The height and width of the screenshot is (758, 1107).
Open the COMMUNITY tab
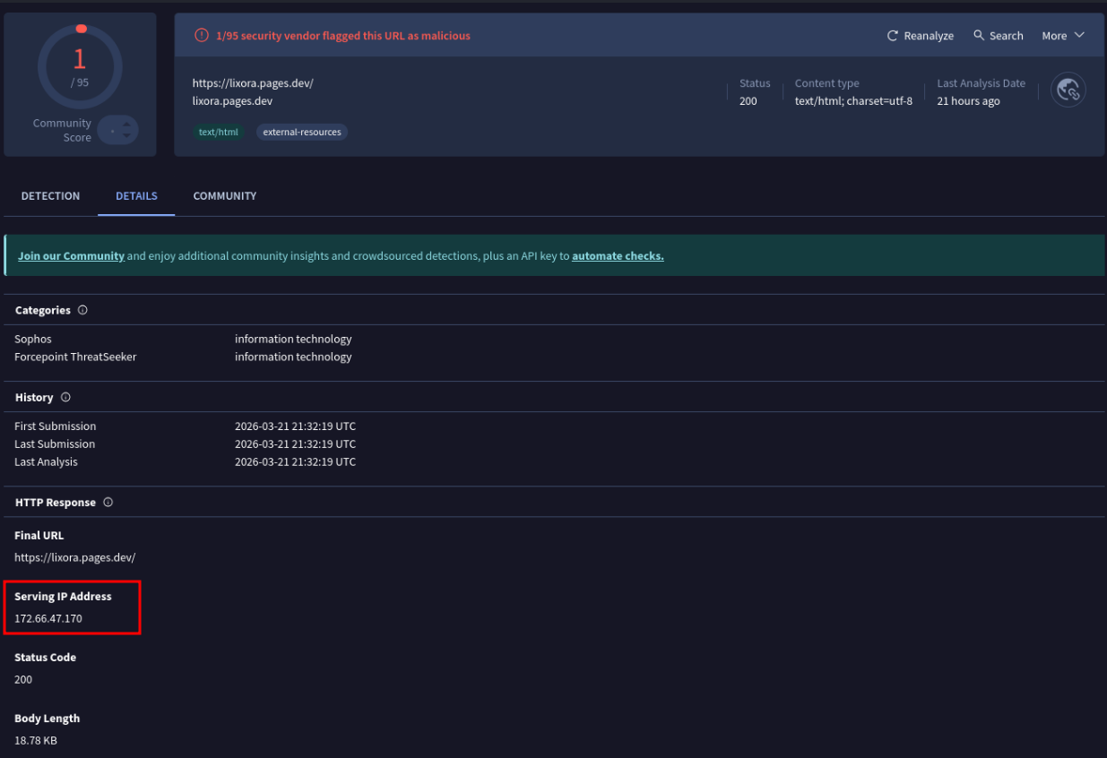(225, 196)
